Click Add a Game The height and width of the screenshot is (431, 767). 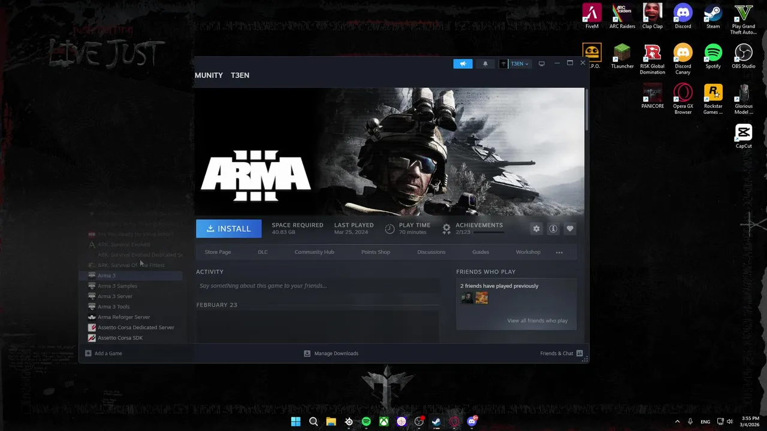(x=104, y=353)
